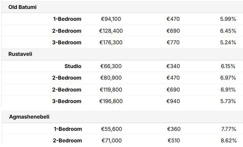Click the 7.77% yield value
Screen dimensions: 243x147
[228, 129]
